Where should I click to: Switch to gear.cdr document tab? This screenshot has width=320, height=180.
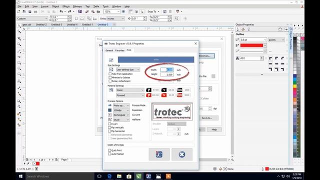tap(26, 24)
